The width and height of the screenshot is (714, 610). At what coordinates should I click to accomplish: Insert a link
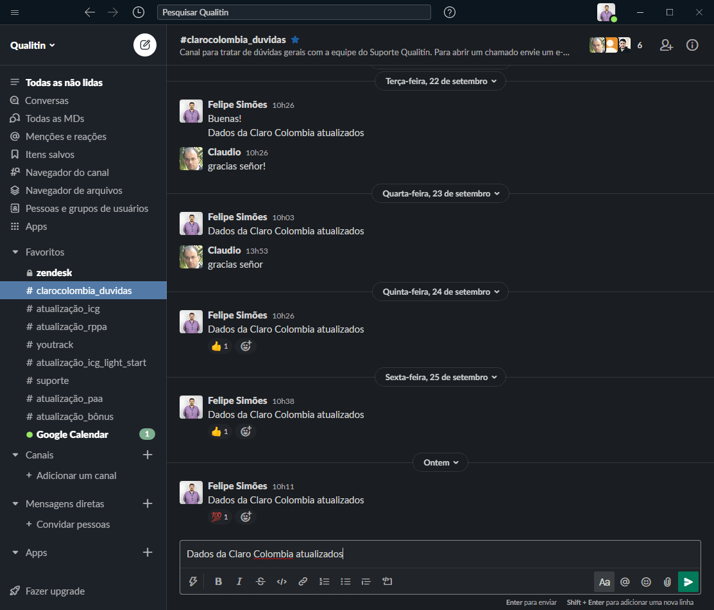pos(303,581)
